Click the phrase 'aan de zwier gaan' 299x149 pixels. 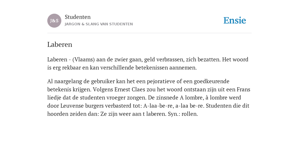click(x=119, y=60)
